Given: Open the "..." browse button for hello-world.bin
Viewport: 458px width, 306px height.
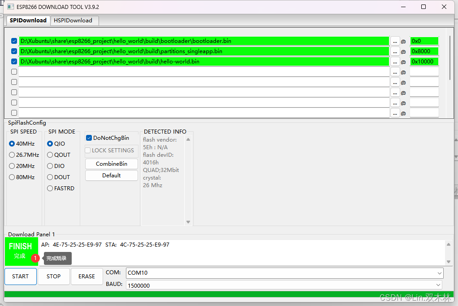Looking at the screenshot, I should point(395,62).
